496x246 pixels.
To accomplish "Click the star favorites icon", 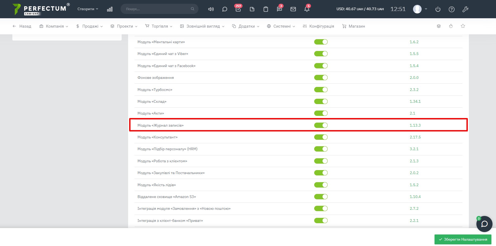I will (x=463, y=26).
